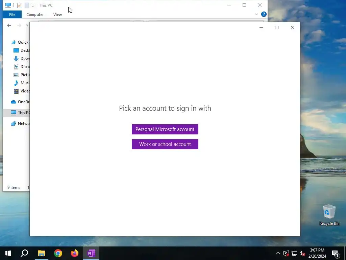This screenshot has height=260, width=346.
Task: Select Documents in the sidebar
Action: [21, 67]
